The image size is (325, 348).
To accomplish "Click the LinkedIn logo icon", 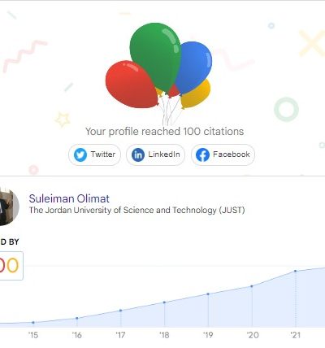I will (x=138, y=154).
